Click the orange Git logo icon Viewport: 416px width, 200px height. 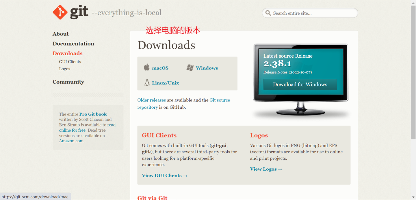click(x=60, y=12)
